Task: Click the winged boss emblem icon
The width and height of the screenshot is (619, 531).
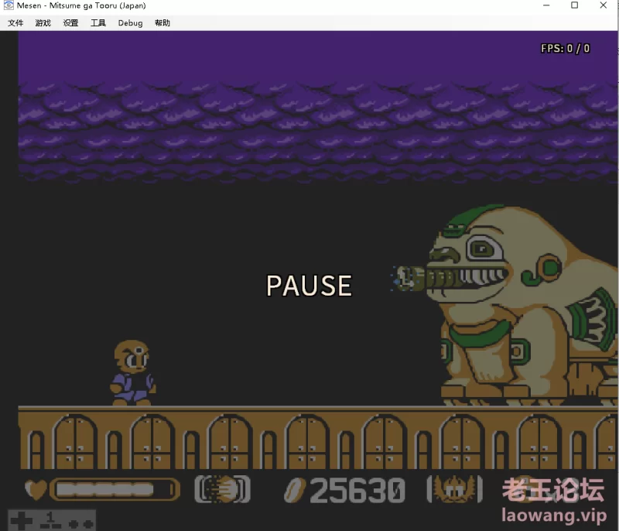Action: pos(455,489)
